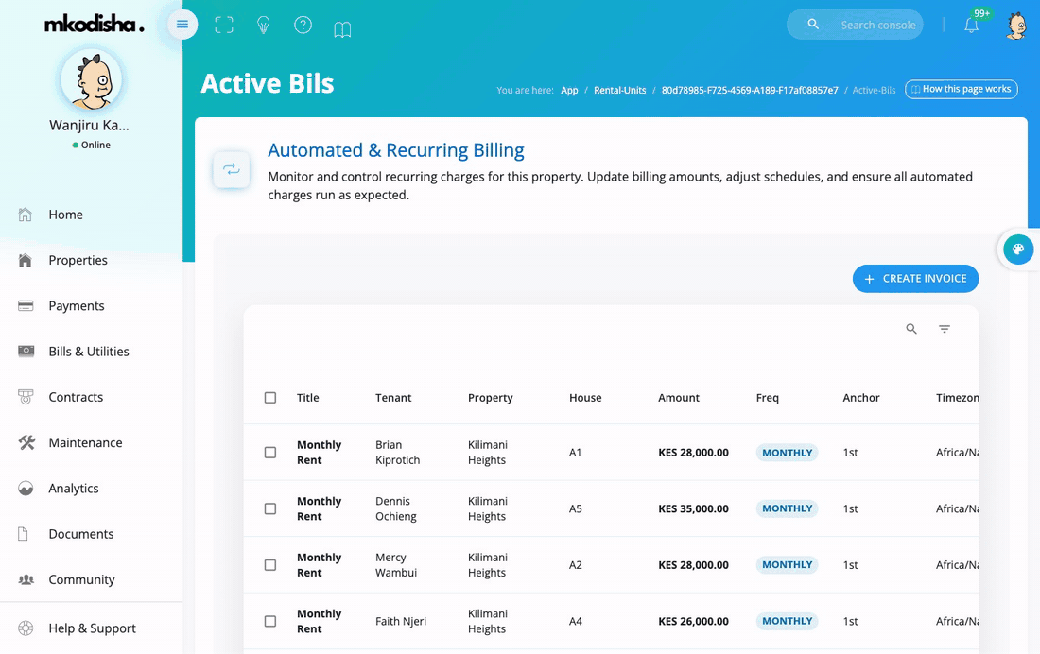Click the Help & Support lifebuoy icon

(26, 628)
